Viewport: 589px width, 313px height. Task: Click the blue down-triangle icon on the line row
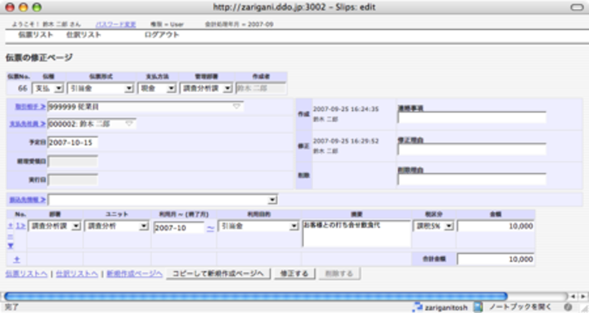click(x=10, y=246)
